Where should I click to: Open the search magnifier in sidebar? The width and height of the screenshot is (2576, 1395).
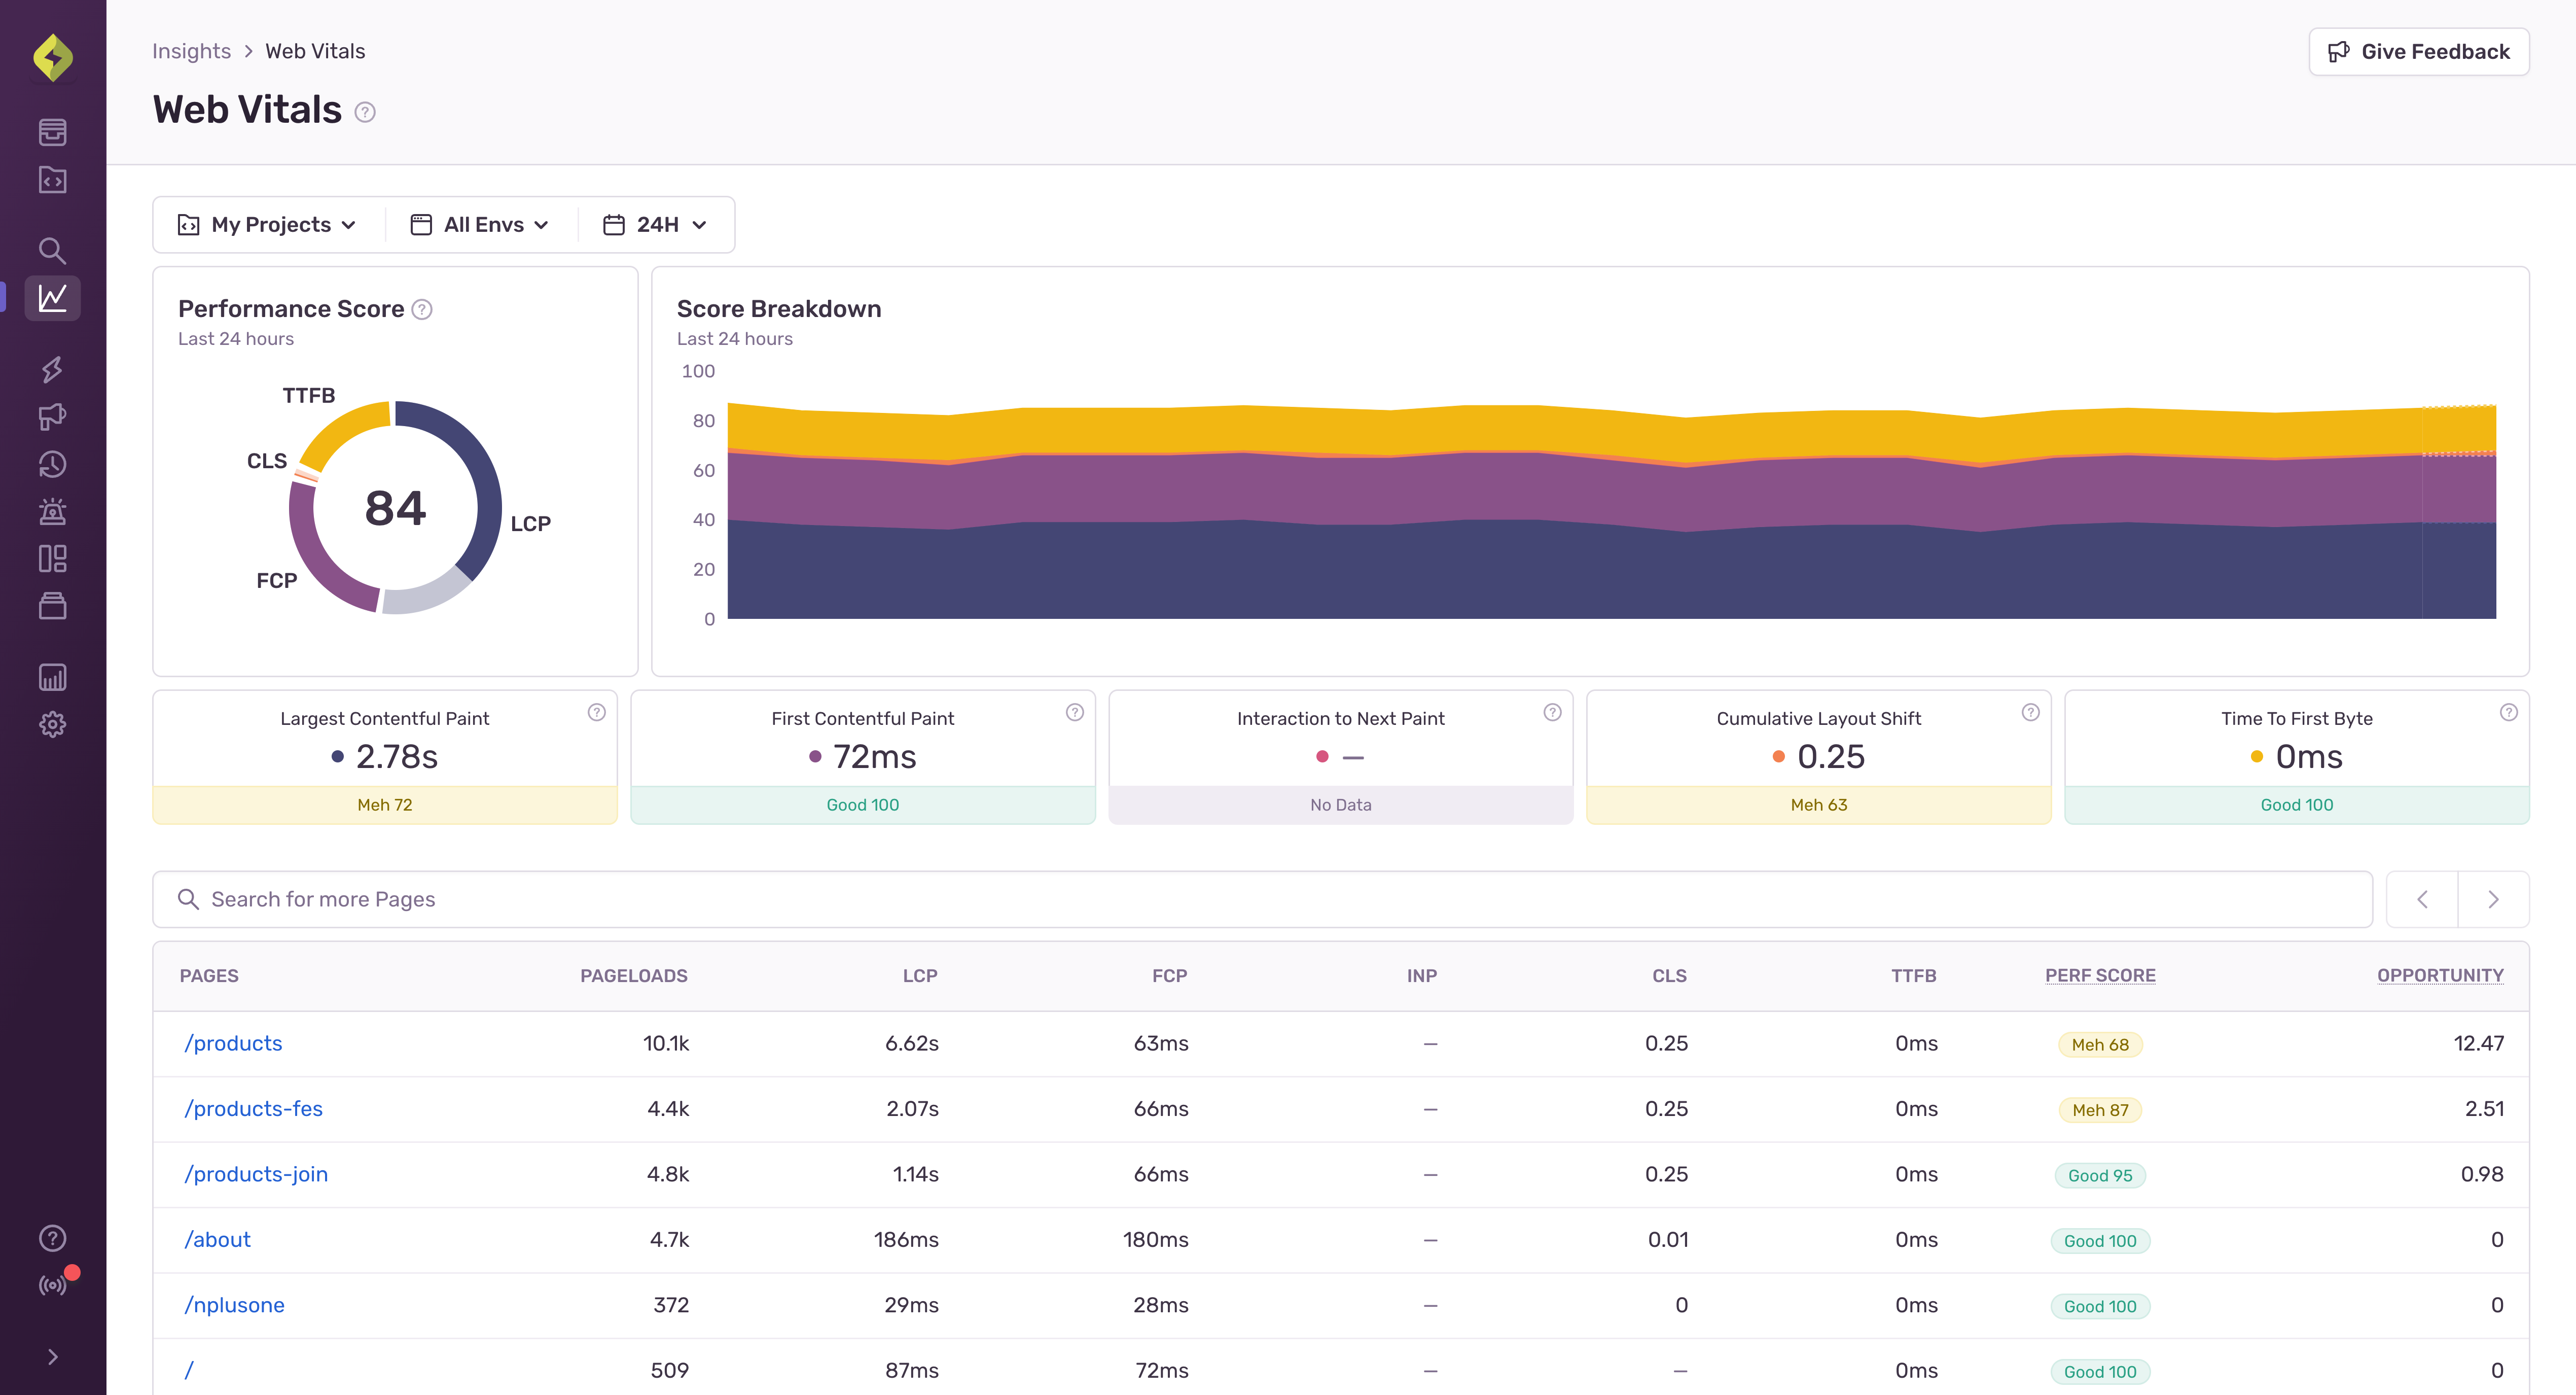53,250
